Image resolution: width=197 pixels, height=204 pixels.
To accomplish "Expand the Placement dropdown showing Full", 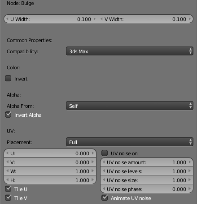I will (130, 142).
